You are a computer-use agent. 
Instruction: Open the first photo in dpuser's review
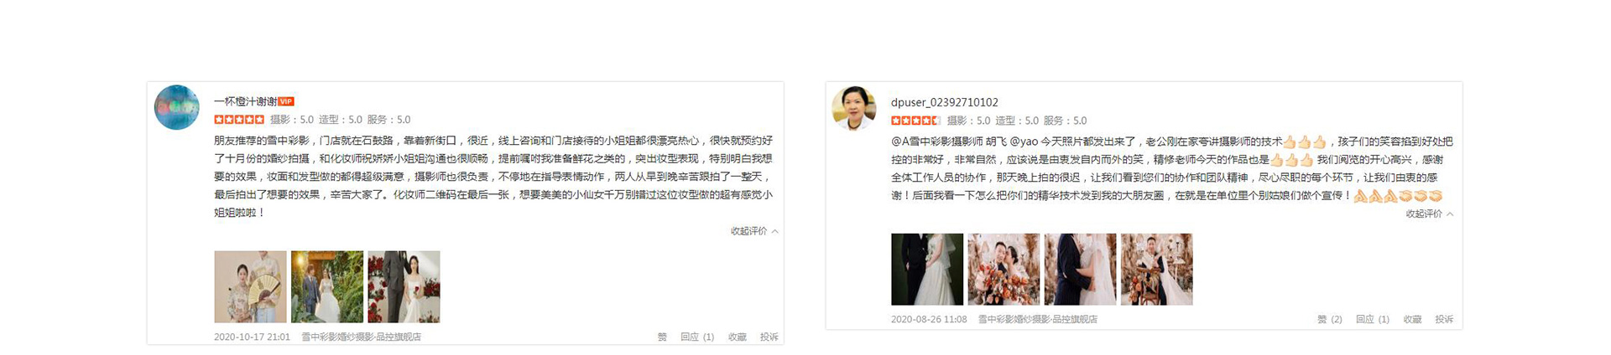(x=927, y=269)
